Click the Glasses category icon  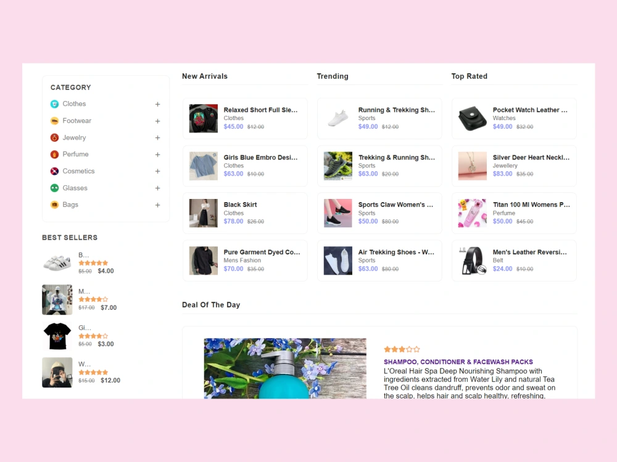[x=55, y=188]
